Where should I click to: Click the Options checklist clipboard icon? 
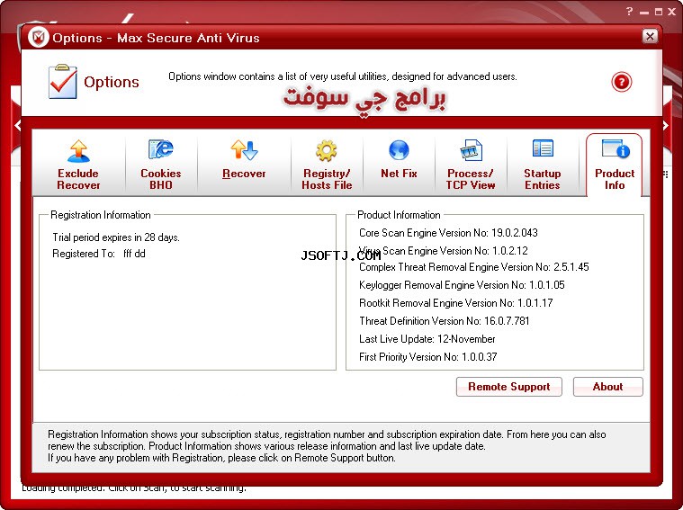point(63,82)
